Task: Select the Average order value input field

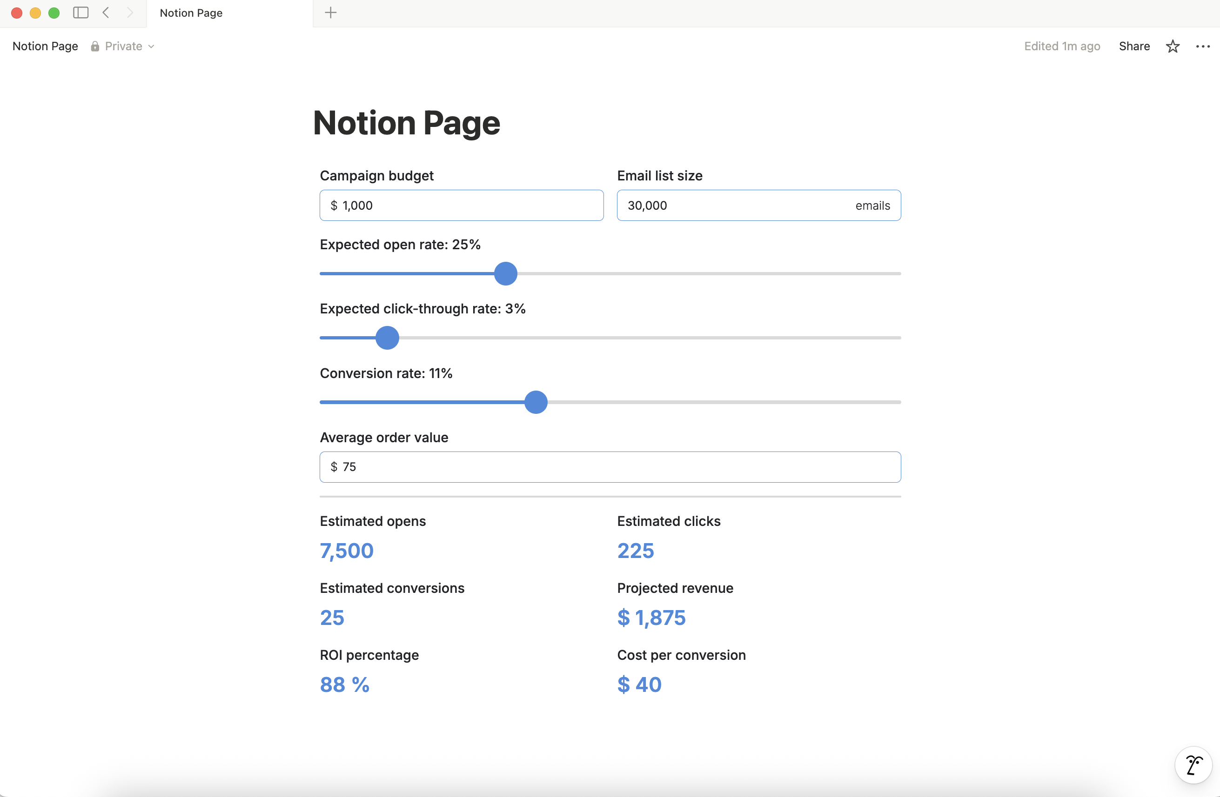Action: pos(609,467)
